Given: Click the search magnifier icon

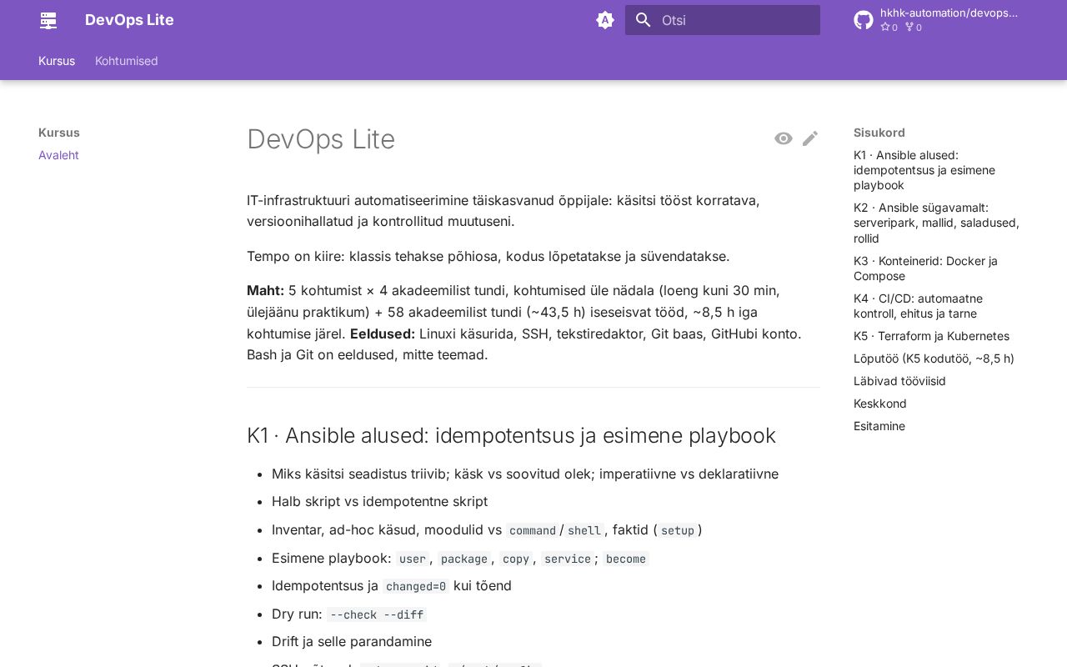Looking at the screenshot, I should click(643, 20).
